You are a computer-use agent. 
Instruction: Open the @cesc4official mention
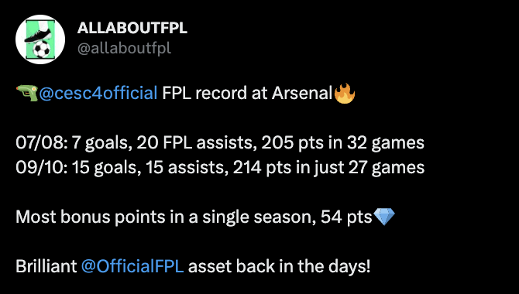click(x=98, y=94)
